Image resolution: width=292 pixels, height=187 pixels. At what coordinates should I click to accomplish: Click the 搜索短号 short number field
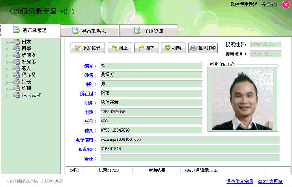[x=266, y=54]
